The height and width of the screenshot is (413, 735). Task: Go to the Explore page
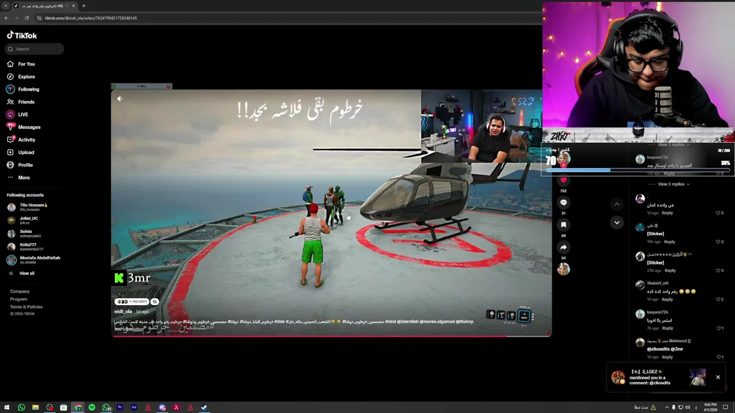(21, 77)
